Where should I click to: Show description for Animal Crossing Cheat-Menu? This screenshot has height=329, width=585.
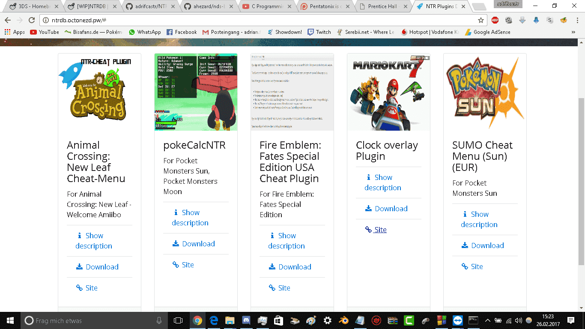pyautogui.click(x=94, y=241)
